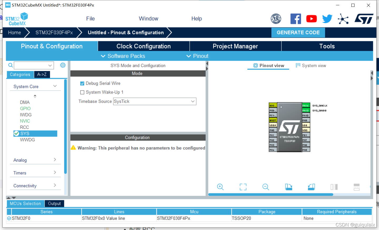Click the GENERATE CODE button
379x230 pixels.
pyautogui.click(x=298, y=33)
